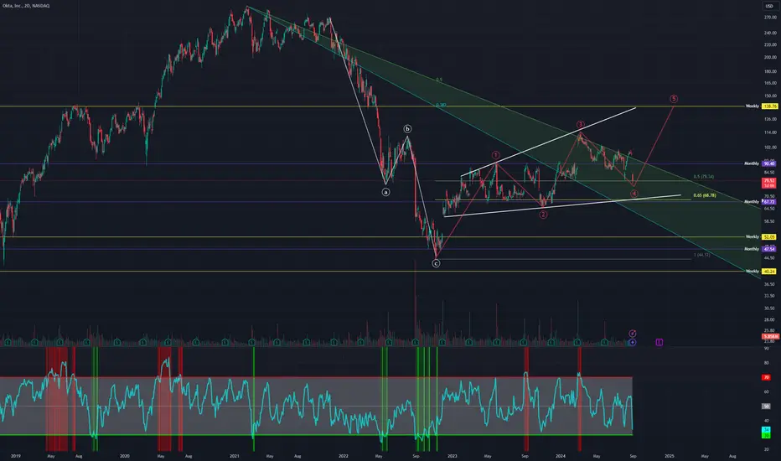Click the lightning bolt event icon
Viewport: 781px width, 461px height.
click(x=633, y=334)
